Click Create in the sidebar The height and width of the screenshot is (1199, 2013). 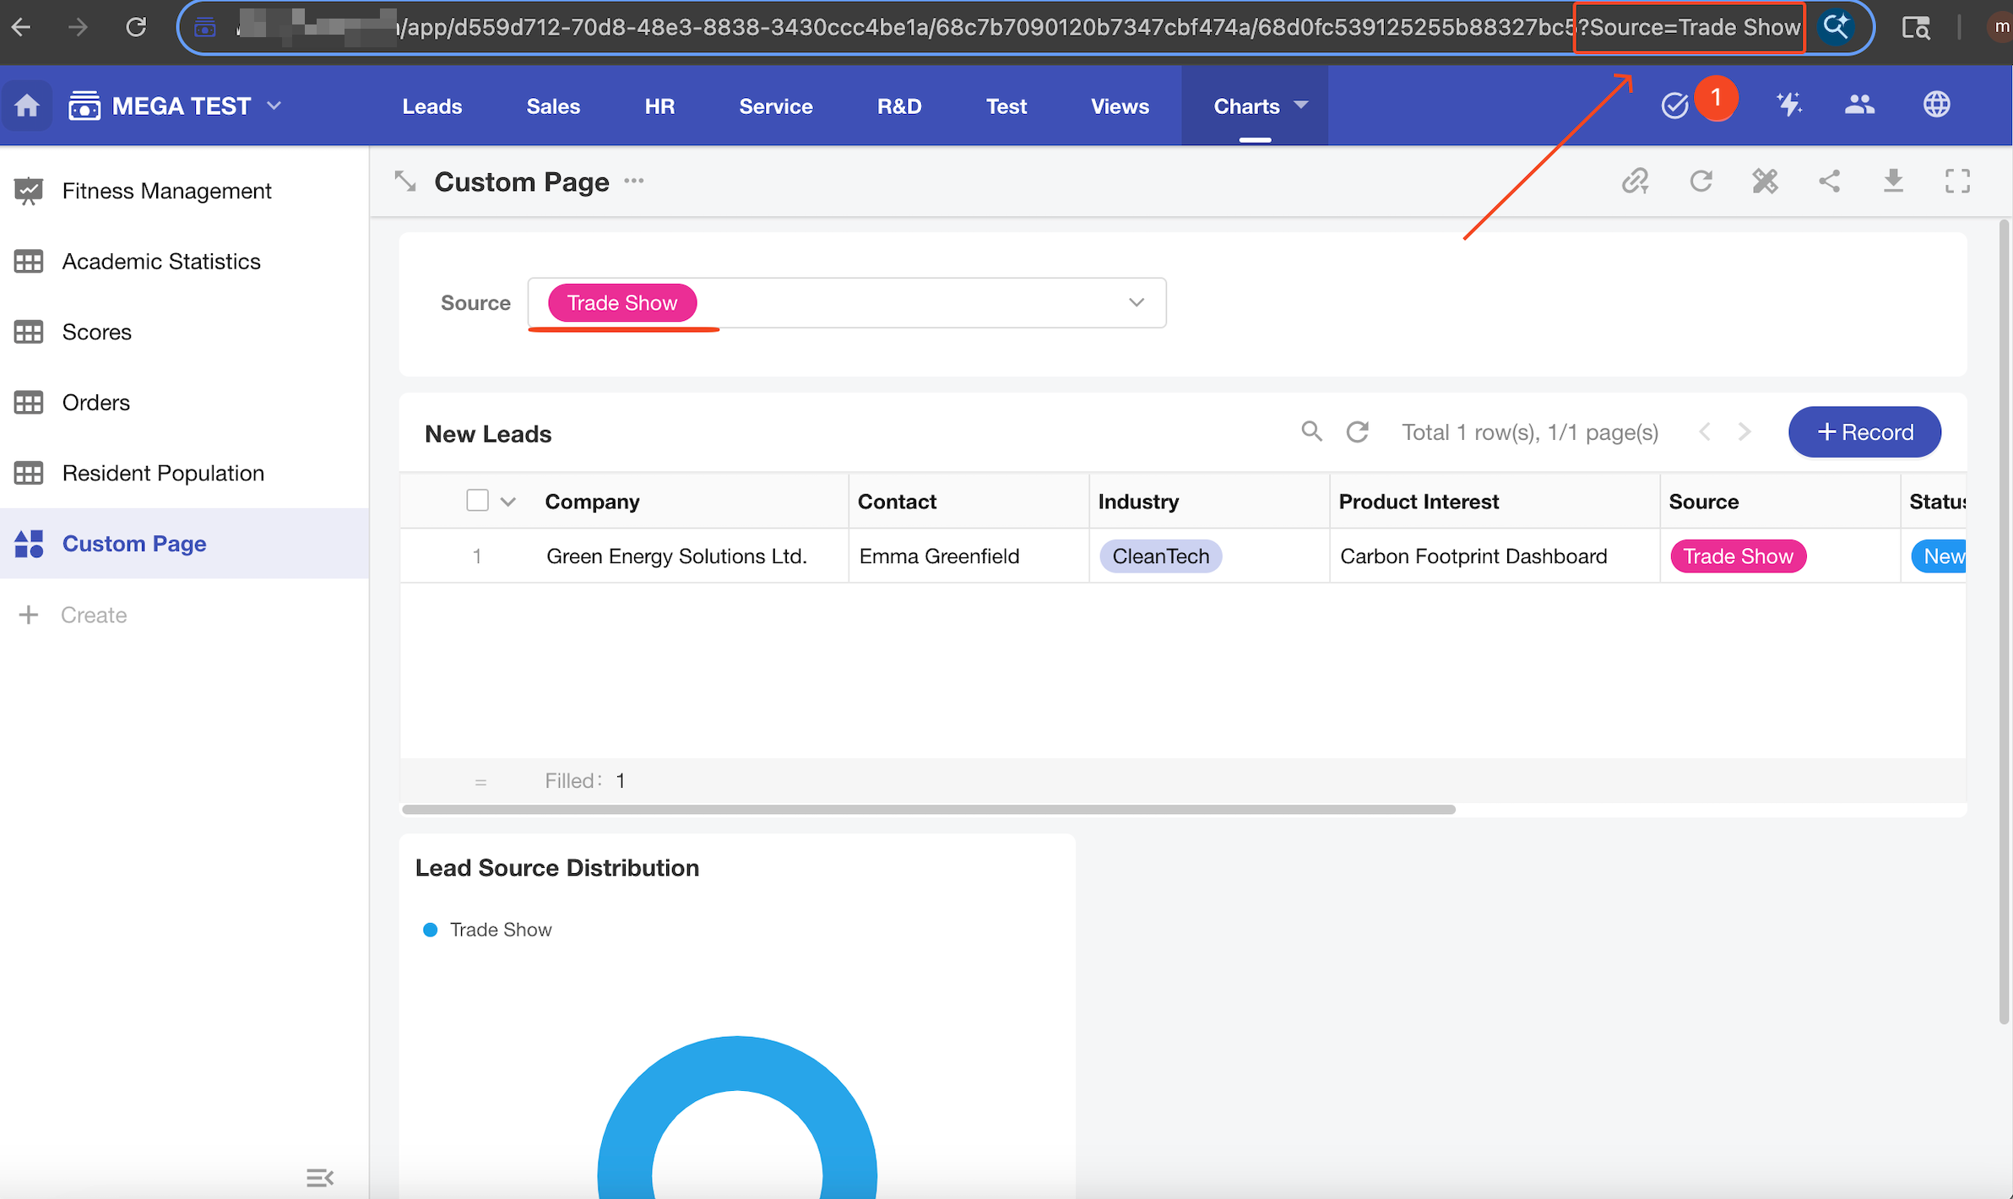click(x=93, y=615)
